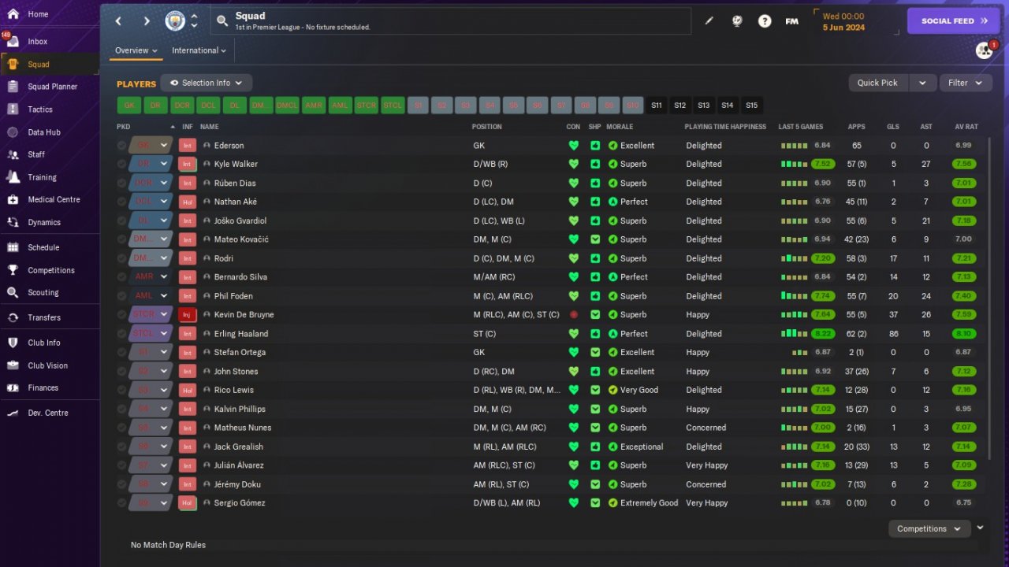Navigate forward with the right arrow
This screenshot has height=567, width=1009.
(x=147, y=21)
